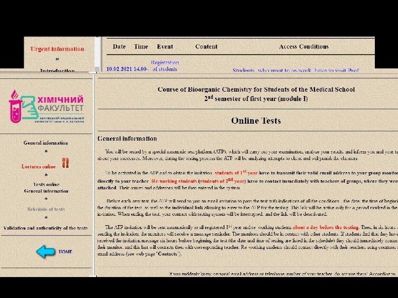Image resolution: width=398 pixels, height=298 pixels.
Task: Click the Online Tests heading
Action: pos(256,121)
